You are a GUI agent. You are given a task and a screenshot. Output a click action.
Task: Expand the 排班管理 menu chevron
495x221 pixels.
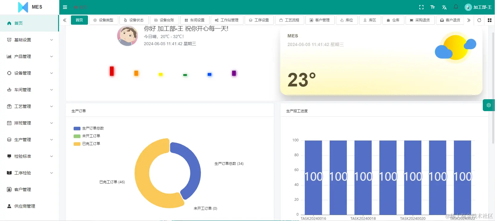[52, 123]
